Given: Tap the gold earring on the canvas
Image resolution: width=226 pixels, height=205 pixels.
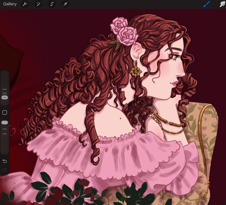Looking at the screenshot, I should (x=136, y=71).
